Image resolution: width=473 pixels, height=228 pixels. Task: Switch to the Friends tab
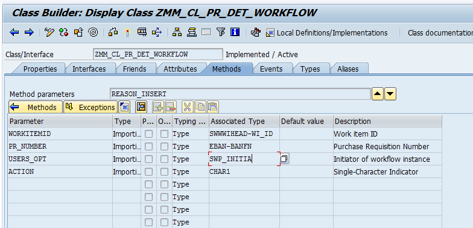coord(135,69)
